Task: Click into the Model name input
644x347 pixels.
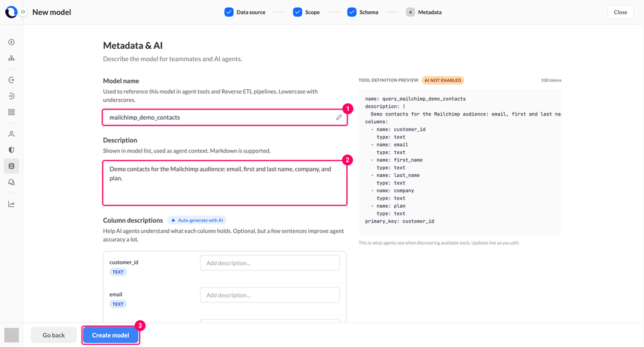Action: (x=225, y=117)
